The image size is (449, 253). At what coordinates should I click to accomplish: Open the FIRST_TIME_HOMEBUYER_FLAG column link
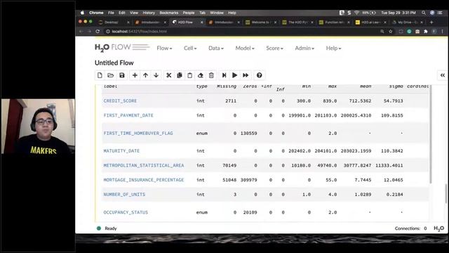138,133
